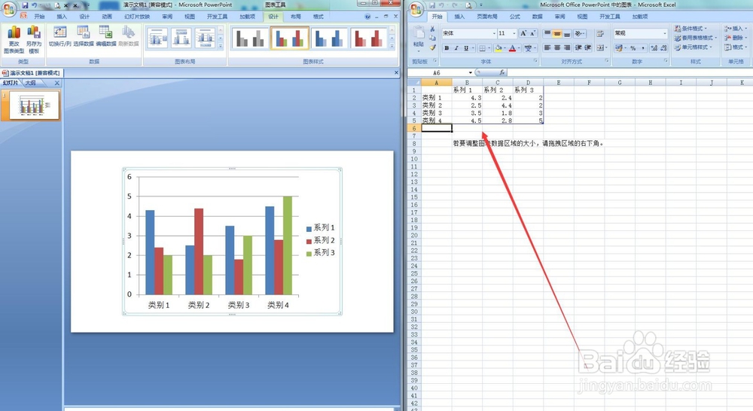Click Excel's Paste button
The height and width of the screenshot is (411, 753).
[418, 38]
